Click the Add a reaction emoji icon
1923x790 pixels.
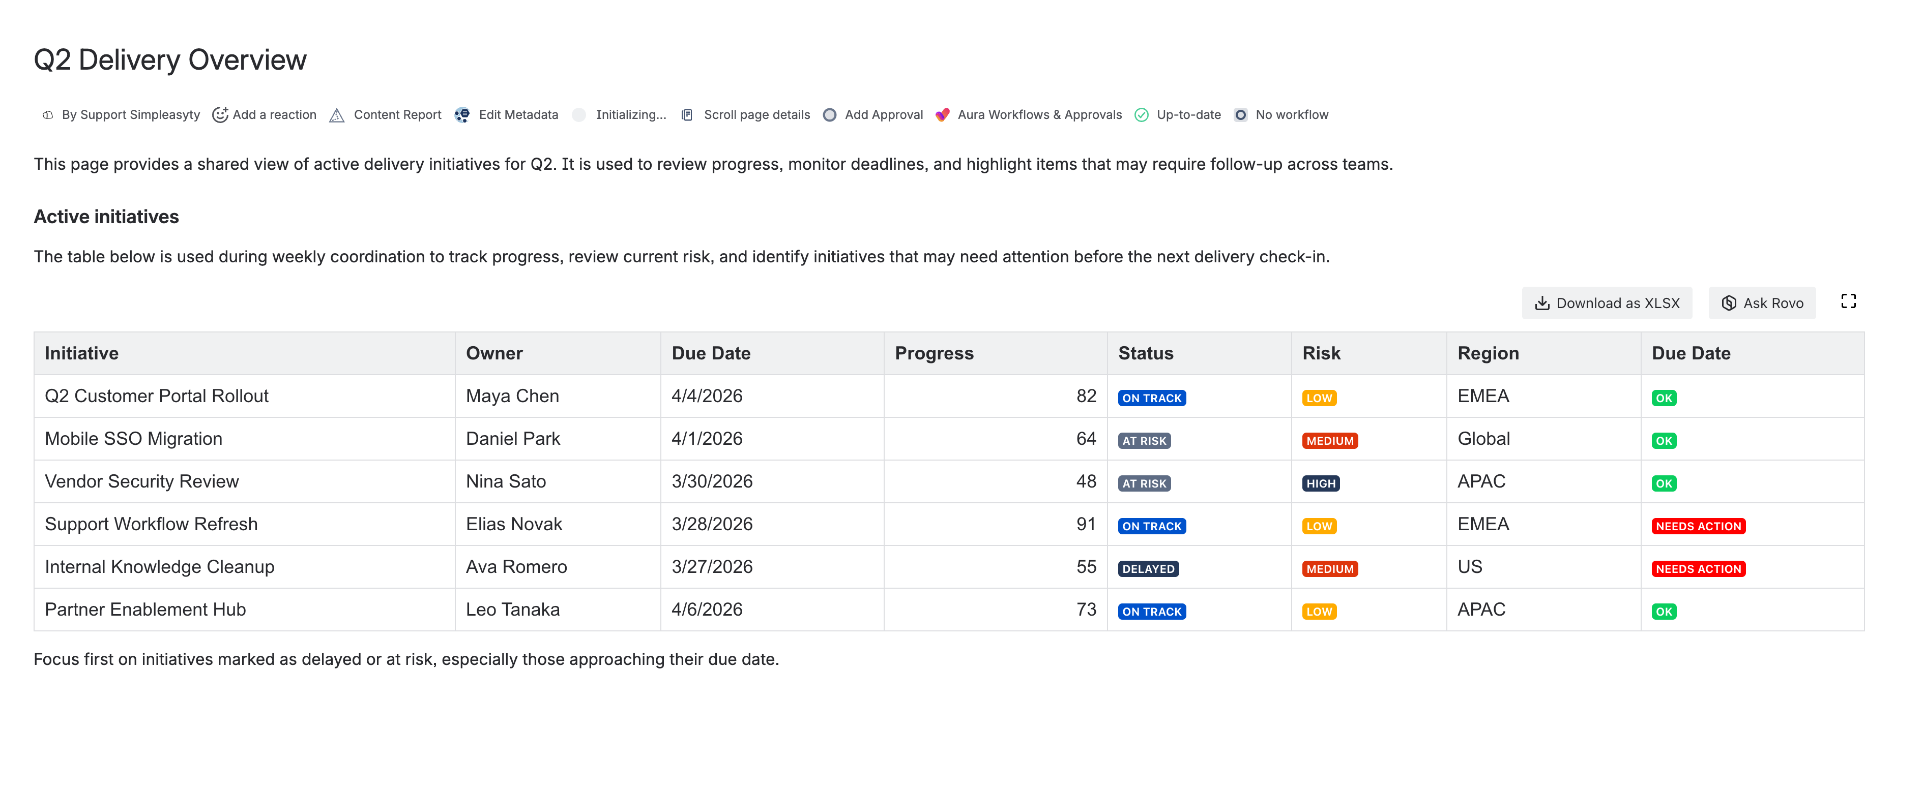[220, 114]
